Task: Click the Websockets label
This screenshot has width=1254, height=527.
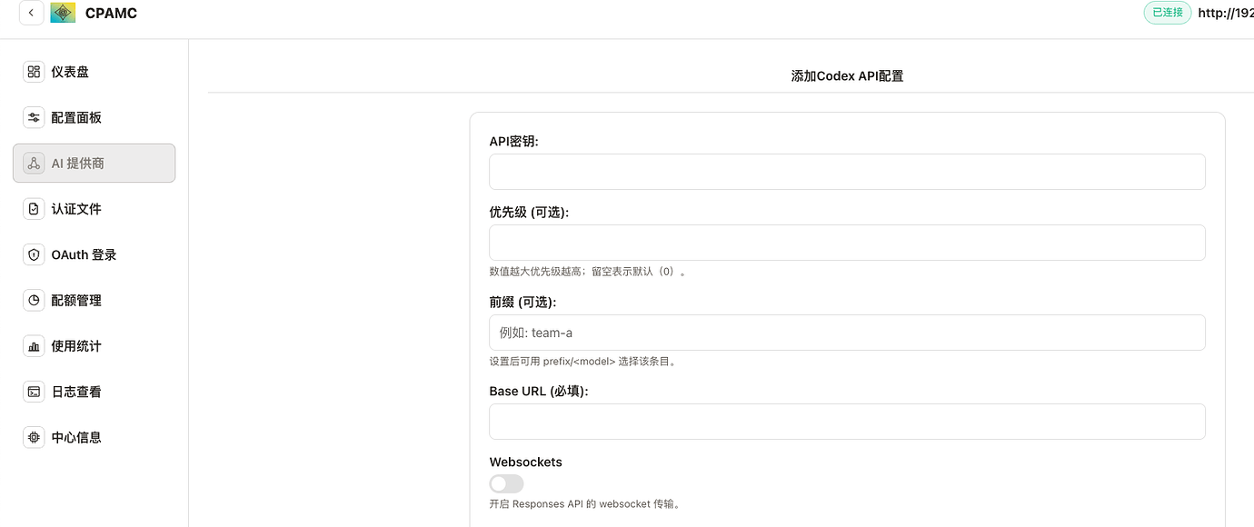Action: point(525,462)
